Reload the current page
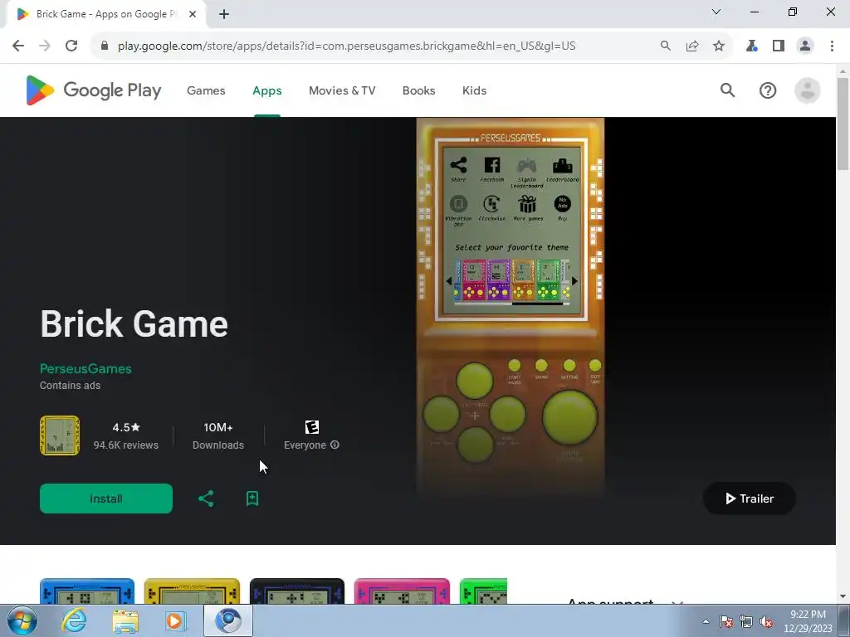The width and height of the screenshot is (850, 637). 71,46
